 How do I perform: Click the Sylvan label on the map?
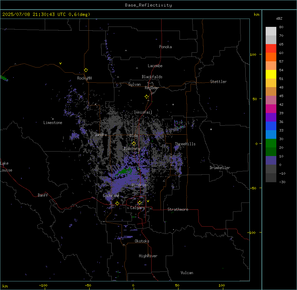click(134, 84)
